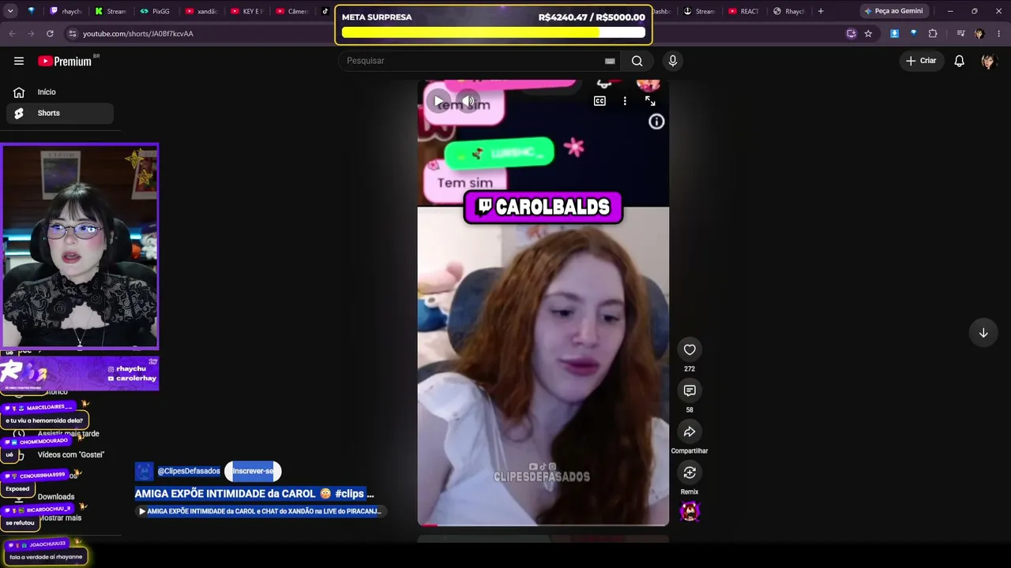Image resolution: width=1011 pixels, height=568 pixels.
Task: Seek using the red Short progress bar
Action: coord(543,525)
